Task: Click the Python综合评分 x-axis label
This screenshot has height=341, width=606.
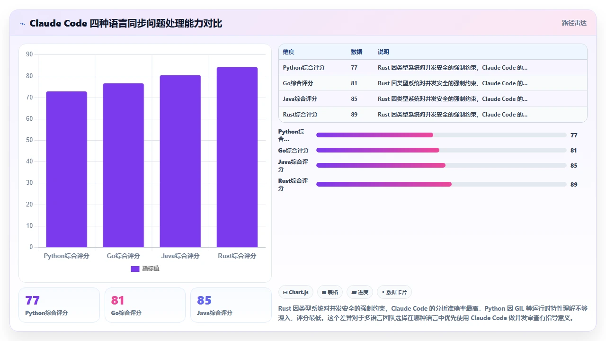Action: point(66,256)
